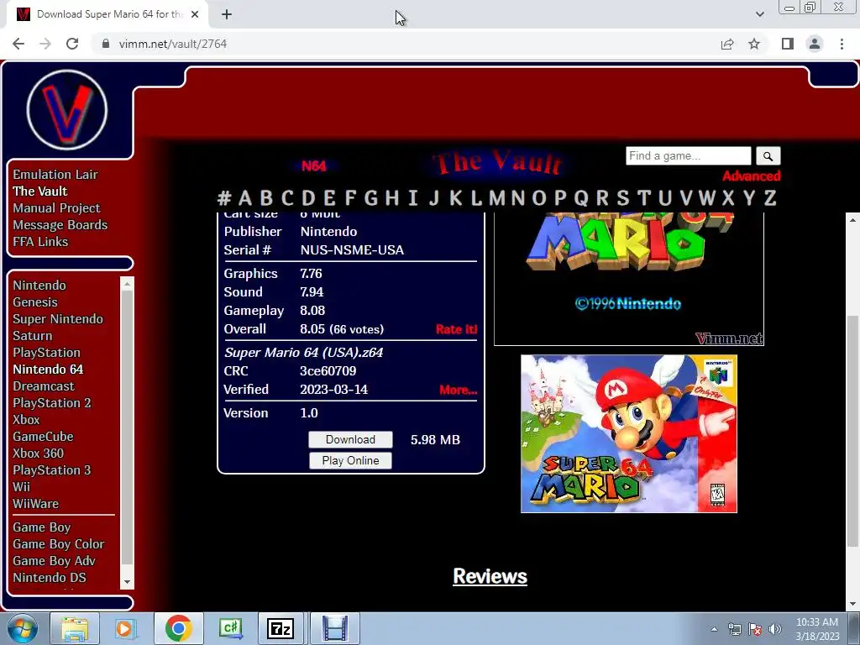The height and width of the screenshot is (645, 860).
Task: Click the Rate it! link
Action: coord(456,329)
